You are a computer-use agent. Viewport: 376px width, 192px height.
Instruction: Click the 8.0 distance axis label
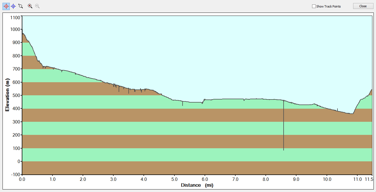pyautogui.click(x=266, y=179)
